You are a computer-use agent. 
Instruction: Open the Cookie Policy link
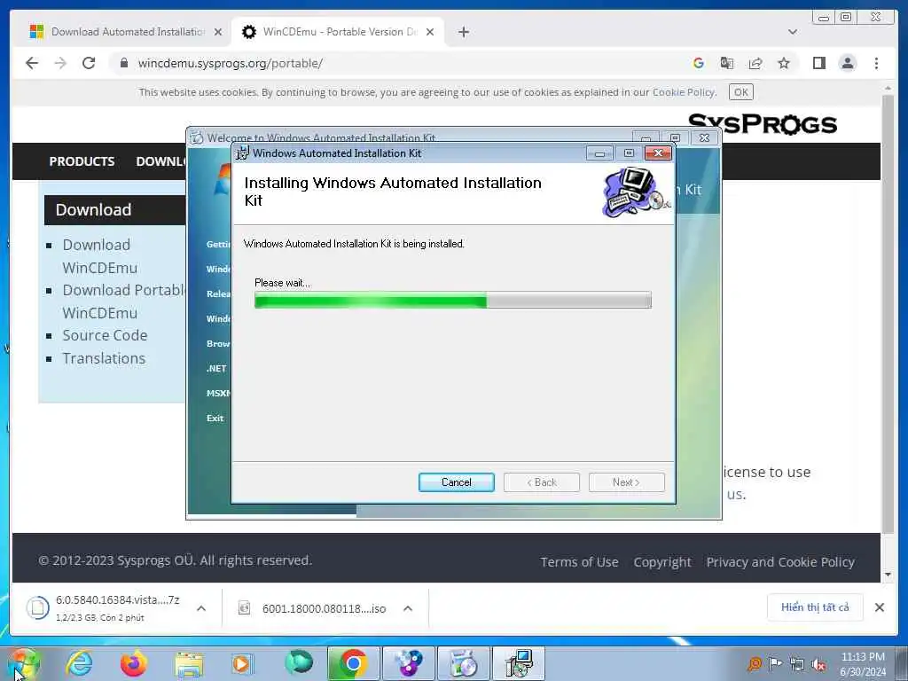click(684, 92)
